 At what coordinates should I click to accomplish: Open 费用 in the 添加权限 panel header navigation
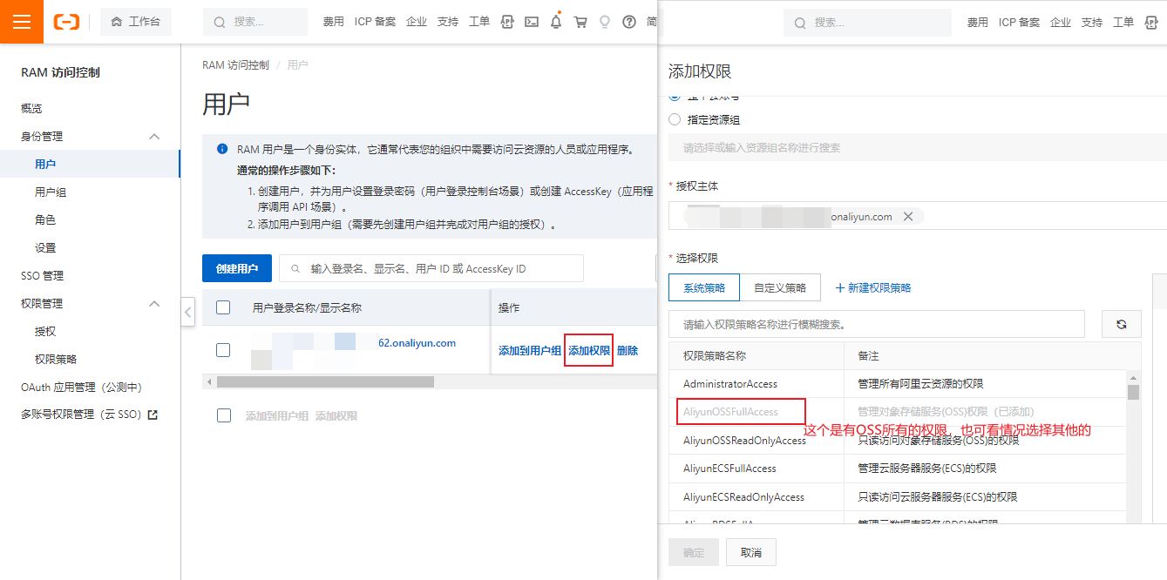(x=977, y=22)
